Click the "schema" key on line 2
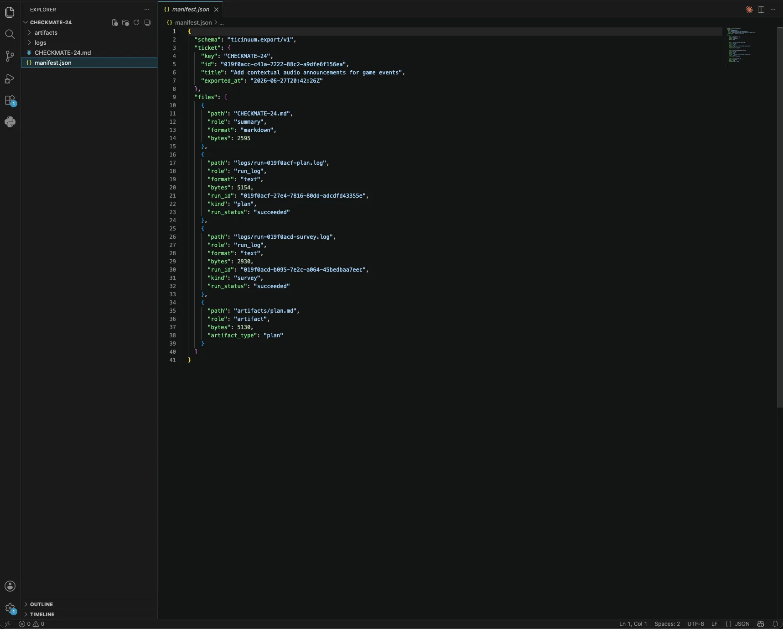This screenshot has width=783, height=629. click(x=207, y=40)
